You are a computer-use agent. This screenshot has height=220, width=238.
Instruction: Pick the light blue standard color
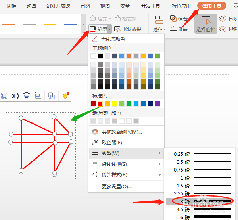[136, 104]
